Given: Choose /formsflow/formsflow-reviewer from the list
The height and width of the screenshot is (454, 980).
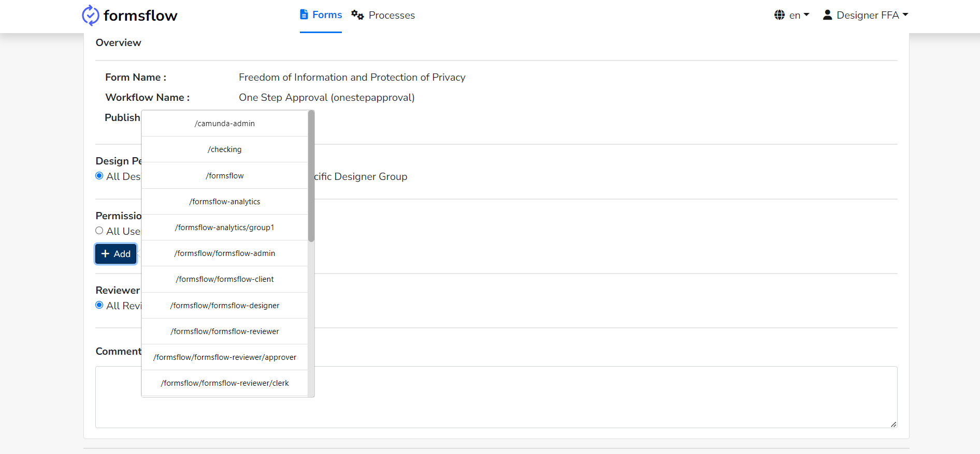Looking at the screenshot, I should point(225,331).
